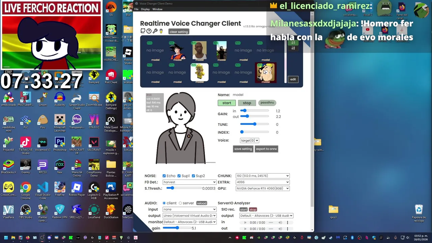The height and width of the screenshot is (243, 432).
Task: Open the CHUNK size dropdown
Action: (263, 176)
